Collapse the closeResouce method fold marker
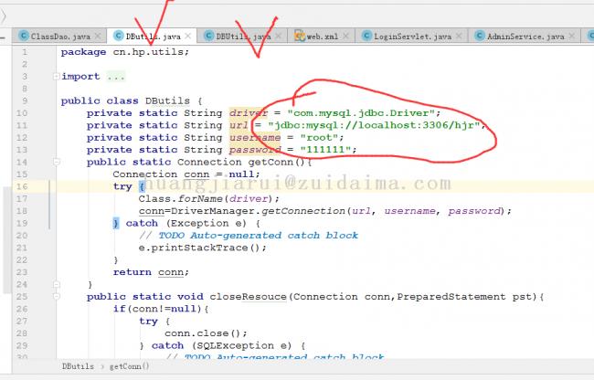This screenshot has width=594, height=380. click(x=56, y=296)
